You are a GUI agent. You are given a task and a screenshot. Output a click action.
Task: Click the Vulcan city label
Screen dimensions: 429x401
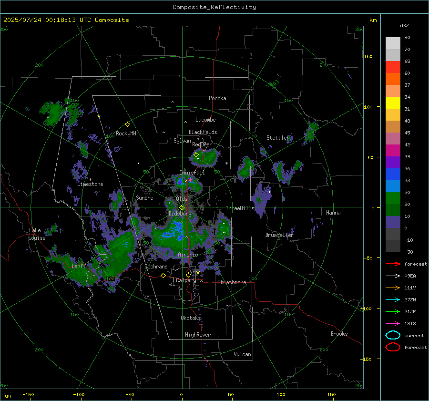[x=243, y=354]
